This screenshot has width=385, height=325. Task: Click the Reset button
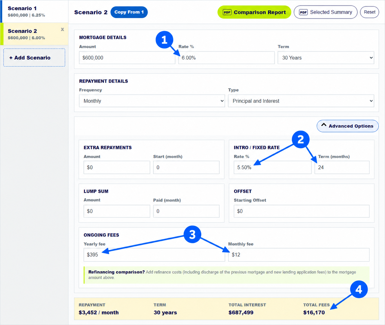pos(369,12)
